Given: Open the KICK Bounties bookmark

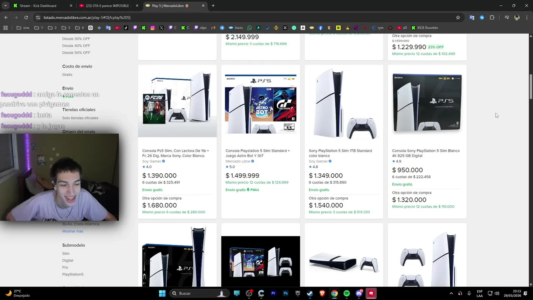Looking at the screenshot, I should (425, 28).
